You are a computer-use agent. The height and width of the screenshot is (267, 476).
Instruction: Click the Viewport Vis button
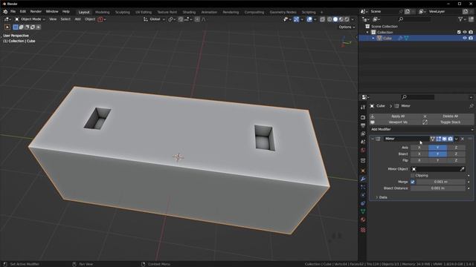[395, 122]
